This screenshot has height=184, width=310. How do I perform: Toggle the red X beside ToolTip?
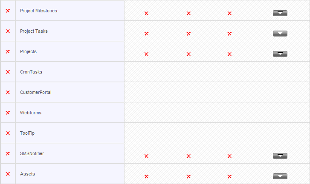[8, 133]
